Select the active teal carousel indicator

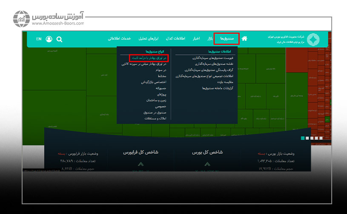(303, 138)
